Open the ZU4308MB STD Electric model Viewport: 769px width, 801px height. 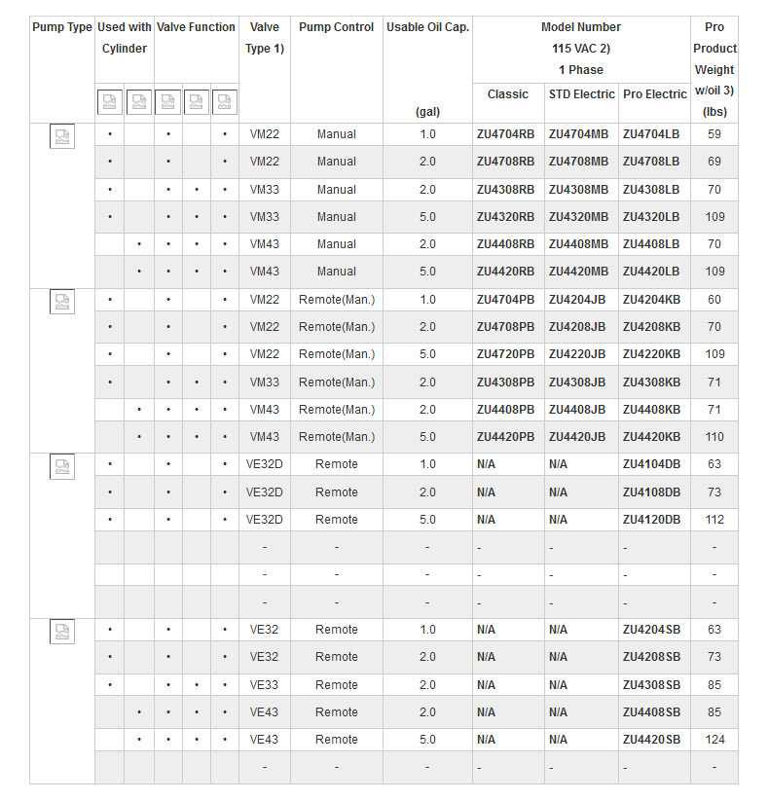pos(578,190)
